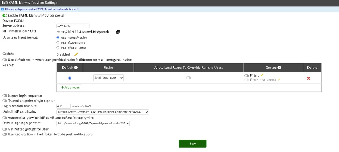Select realm/username input format
This screenshot has width=339, height=152.
(x=58, y=48)
